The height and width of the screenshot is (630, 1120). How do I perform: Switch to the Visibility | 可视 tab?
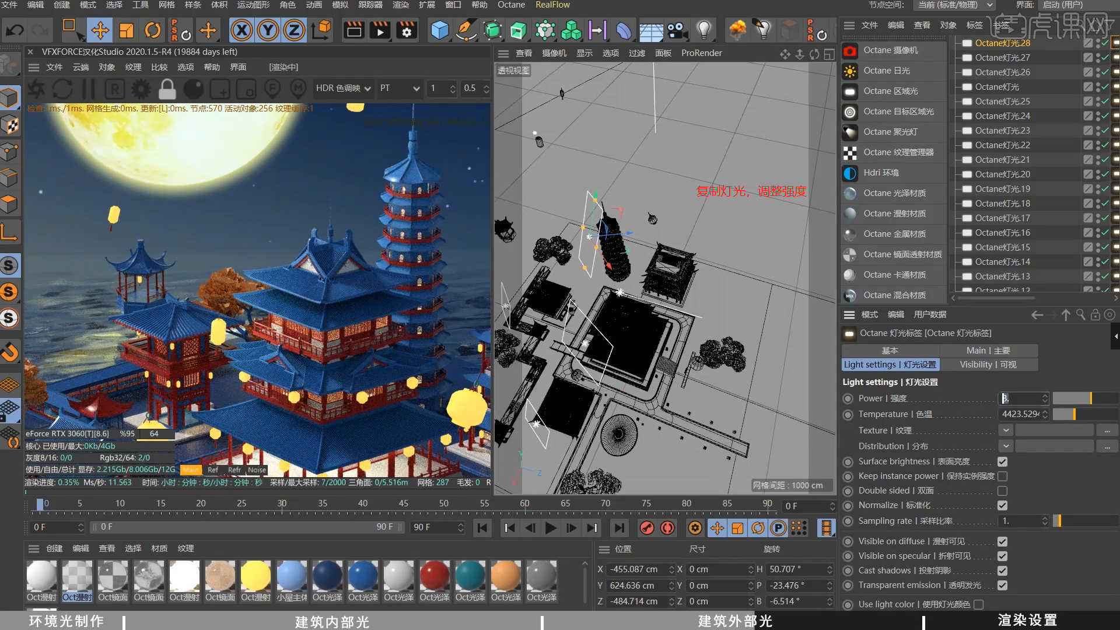pos(988,364)
